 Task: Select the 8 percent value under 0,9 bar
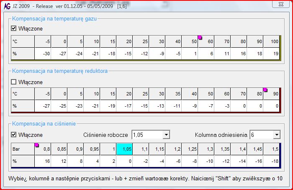(x=75, y=161)
